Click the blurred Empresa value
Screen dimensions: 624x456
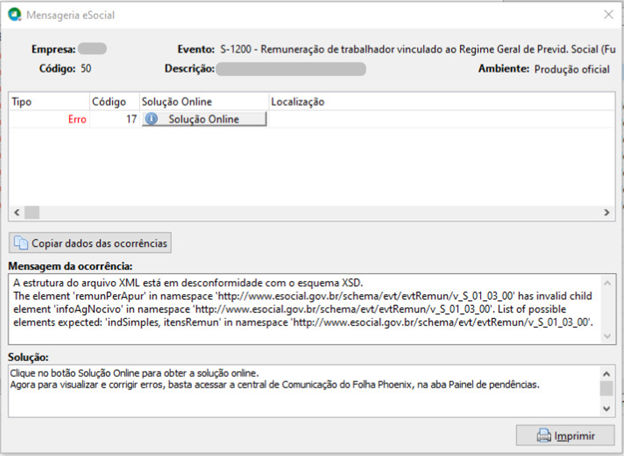pos(92,49)
